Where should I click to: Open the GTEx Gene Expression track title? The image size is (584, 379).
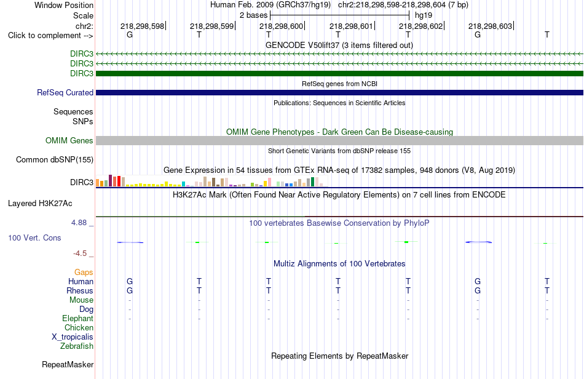tap(339, 170)
